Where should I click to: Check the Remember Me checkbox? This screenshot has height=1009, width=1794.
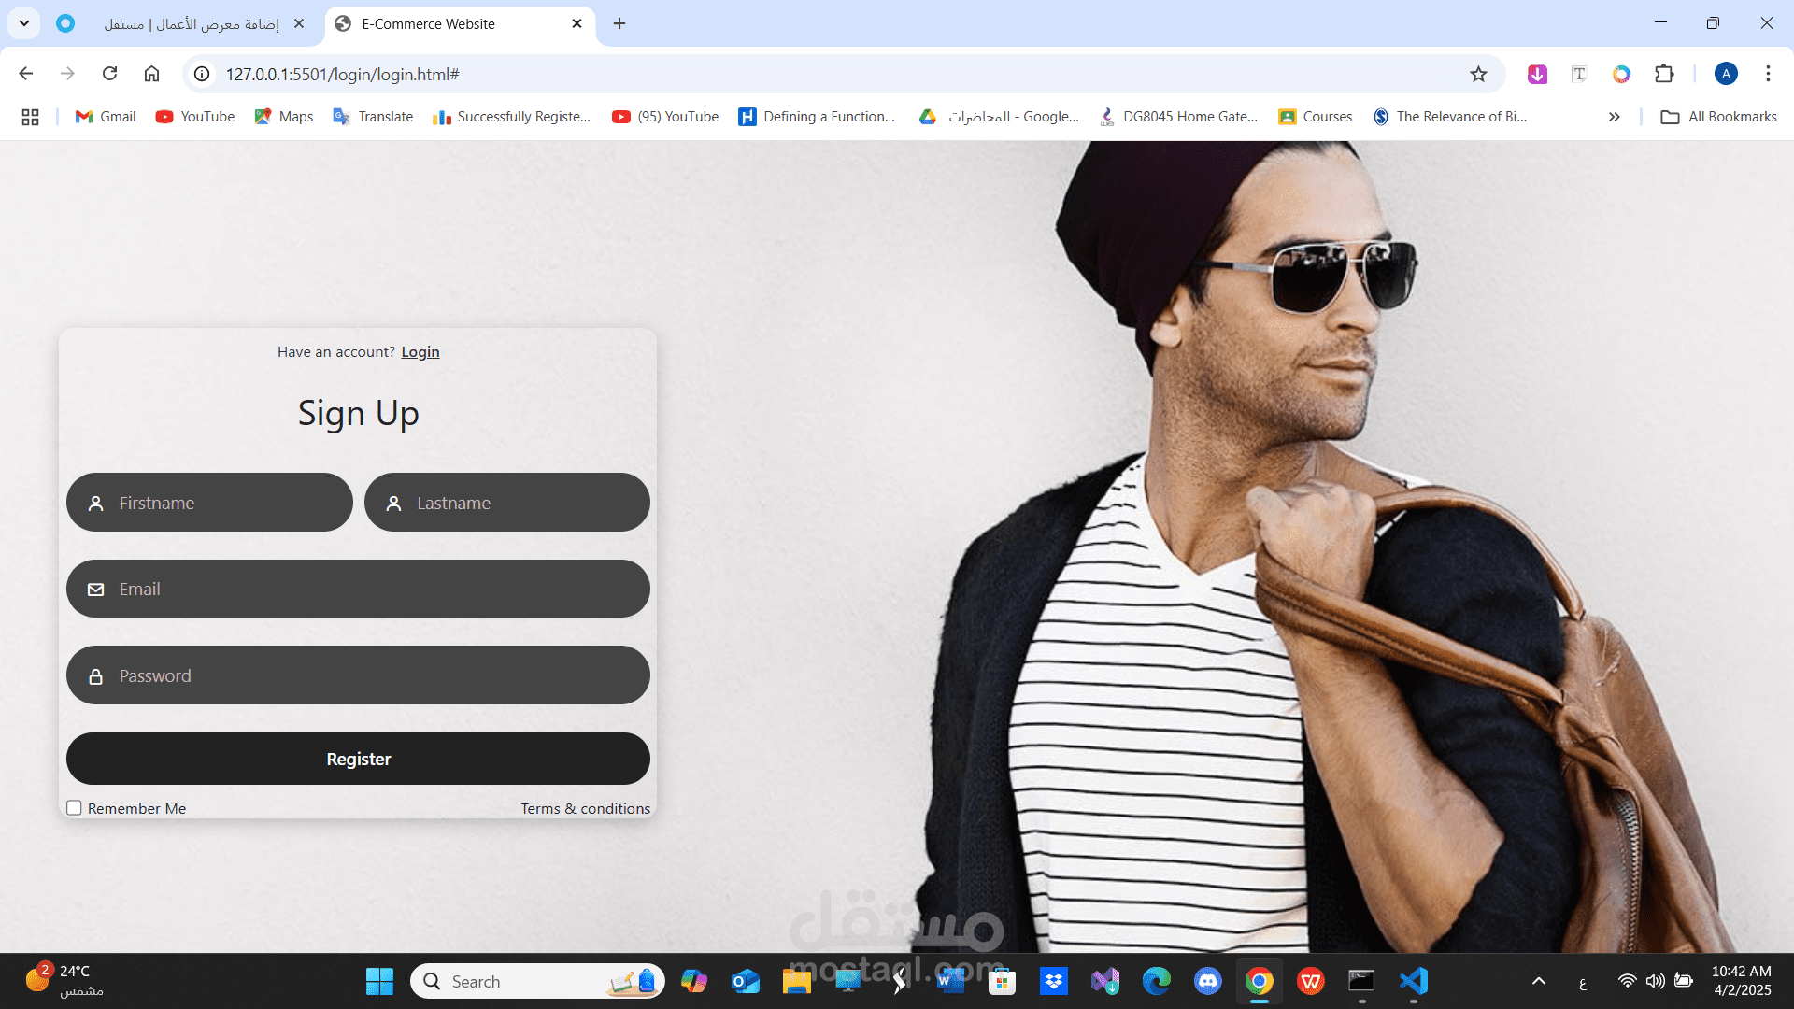pyautogui.click(x=74, y=808)
